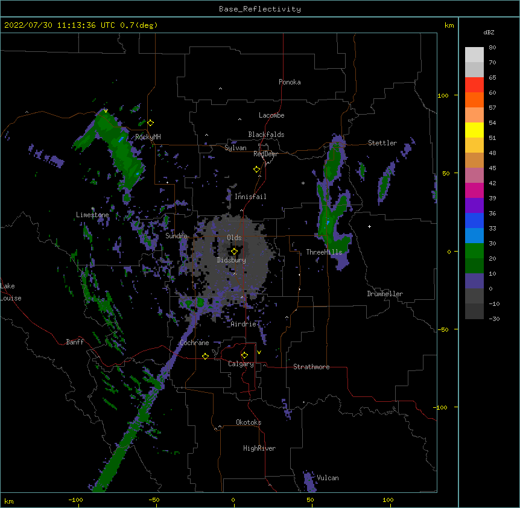Click the RedDeer city label
This screenshot has height=508, width=520.
tap(265, 154)
